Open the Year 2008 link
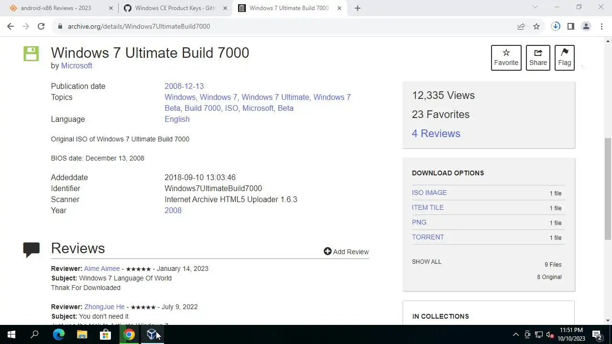The image size is (612, 344). [173, 210]
